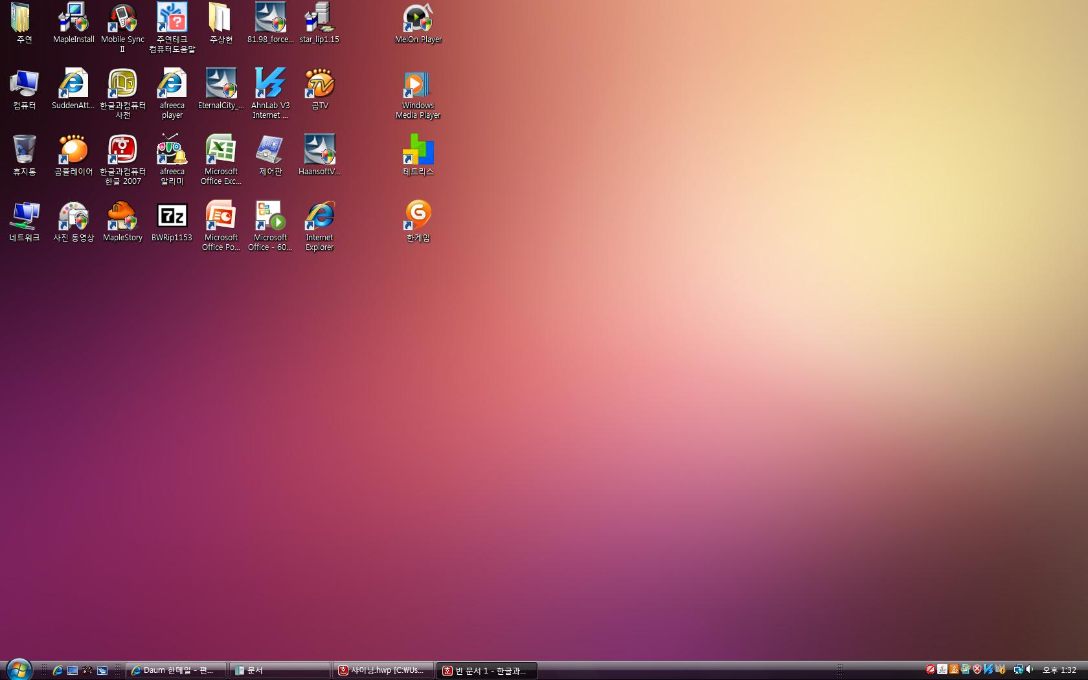
Task: Open AhnLab V3 tray icon
Action: tap(989, 670)
